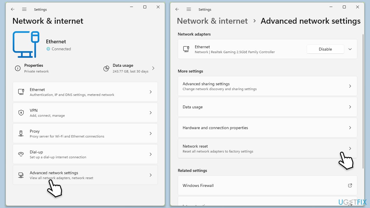Disable the Ethernet network adapter
This screenshot has width=370, height=208.
click(x=325, y=49)
